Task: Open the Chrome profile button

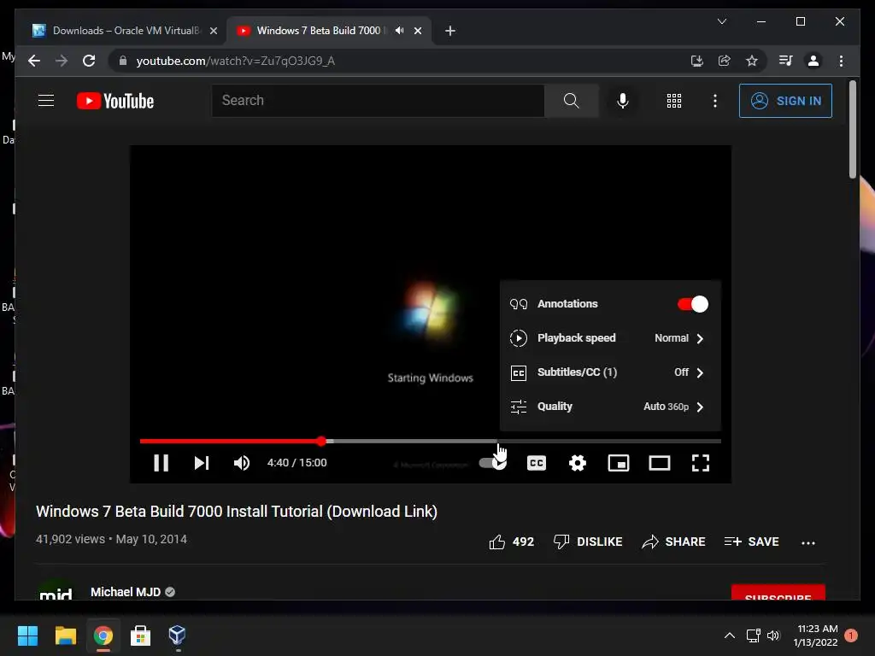Action: 813,61
